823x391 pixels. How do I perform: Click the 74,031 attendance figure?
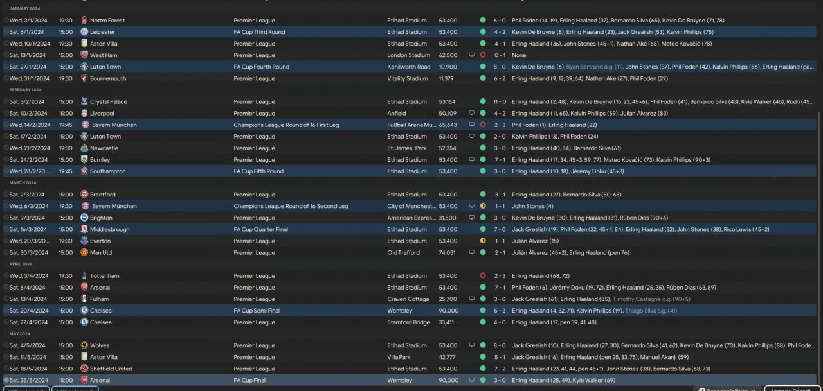tap(448, 252)
